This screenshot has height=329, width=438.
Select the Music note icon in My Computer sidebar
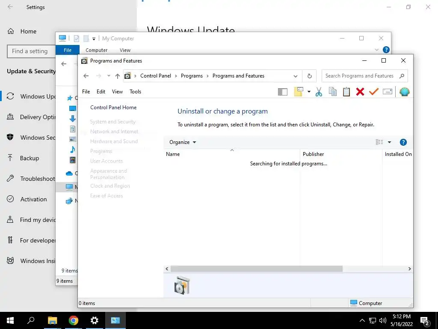click(73, 150)
